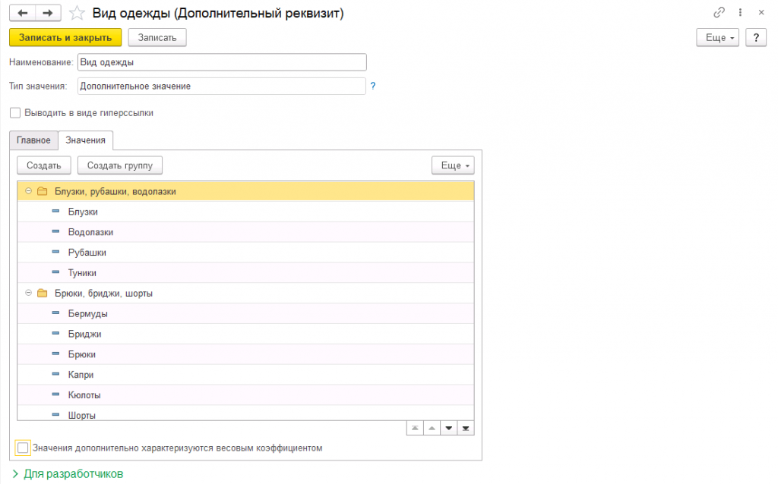
Task: Click the forward navigation arrow
Action: tap(47, 13)
